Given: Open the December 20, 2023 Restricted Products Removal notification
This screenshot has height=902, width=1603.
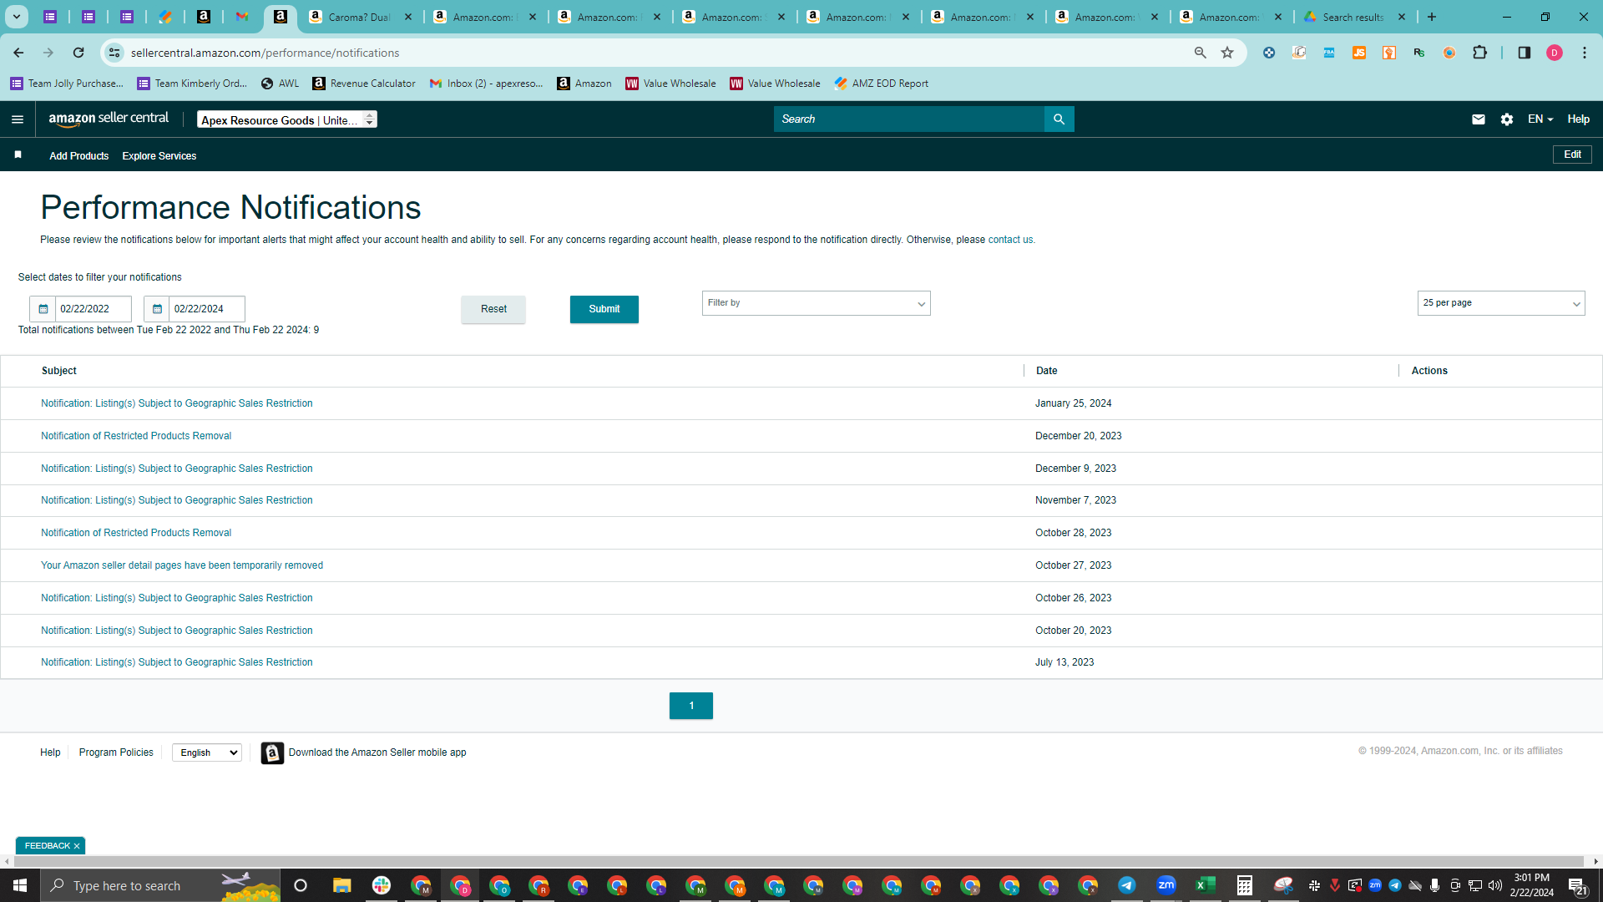Looking at the screenshot, I should [136, 436].
